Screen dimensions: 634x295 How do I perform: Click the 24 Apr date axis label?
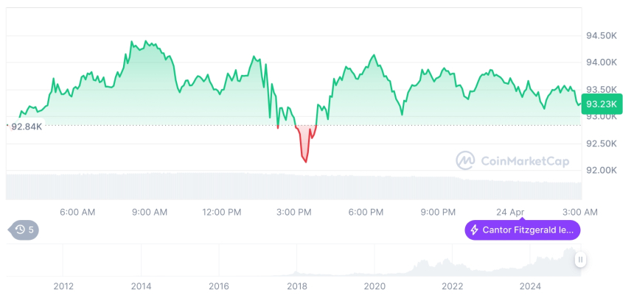pos(511,212)
